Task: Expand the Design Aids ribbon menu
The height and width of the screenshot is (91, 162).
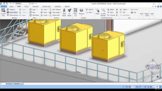Action: 147,14
